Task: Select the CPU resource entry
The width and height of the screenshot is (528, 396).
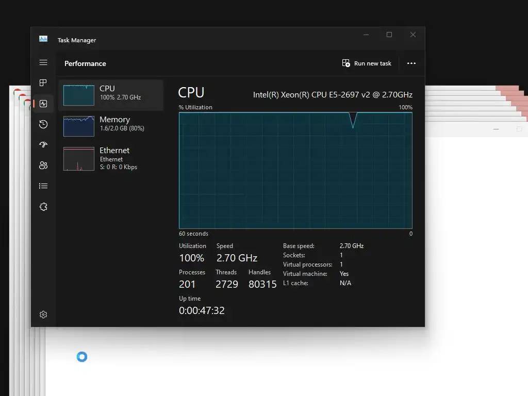Action: click(x=111, y=95)
